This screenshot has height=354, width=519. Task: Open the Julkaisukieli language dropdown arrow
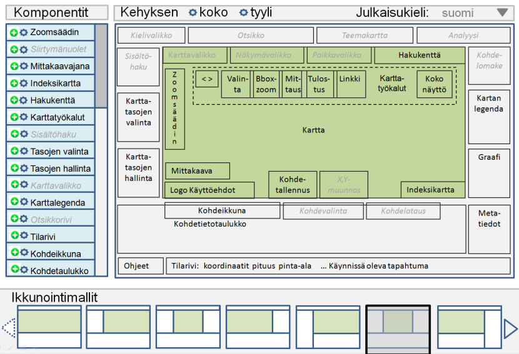coord(503,12)
